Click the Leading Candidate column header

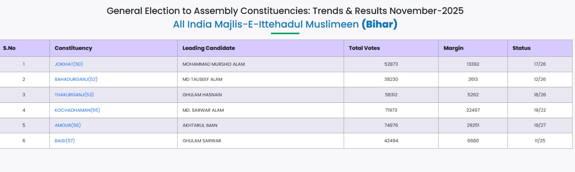209,48
